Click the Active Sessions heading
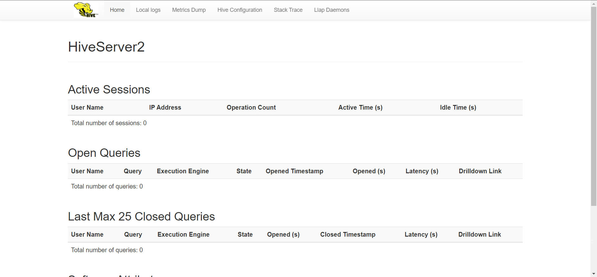The height and width of the screenshot is (277, 597). click(109, 89)
